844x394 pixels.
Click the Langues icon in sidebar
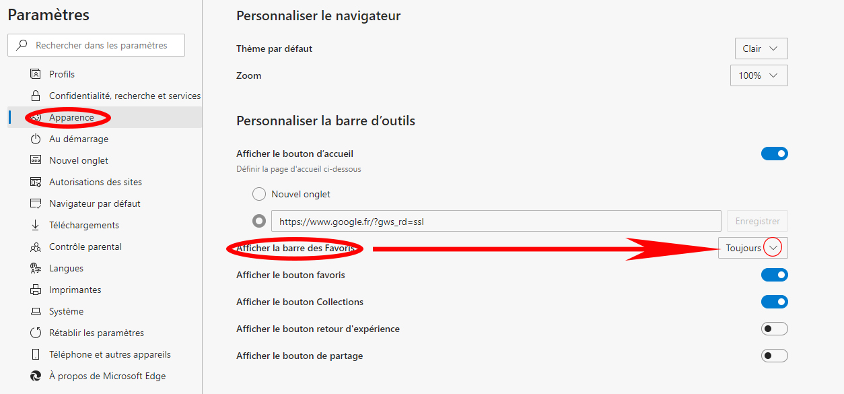36,268
